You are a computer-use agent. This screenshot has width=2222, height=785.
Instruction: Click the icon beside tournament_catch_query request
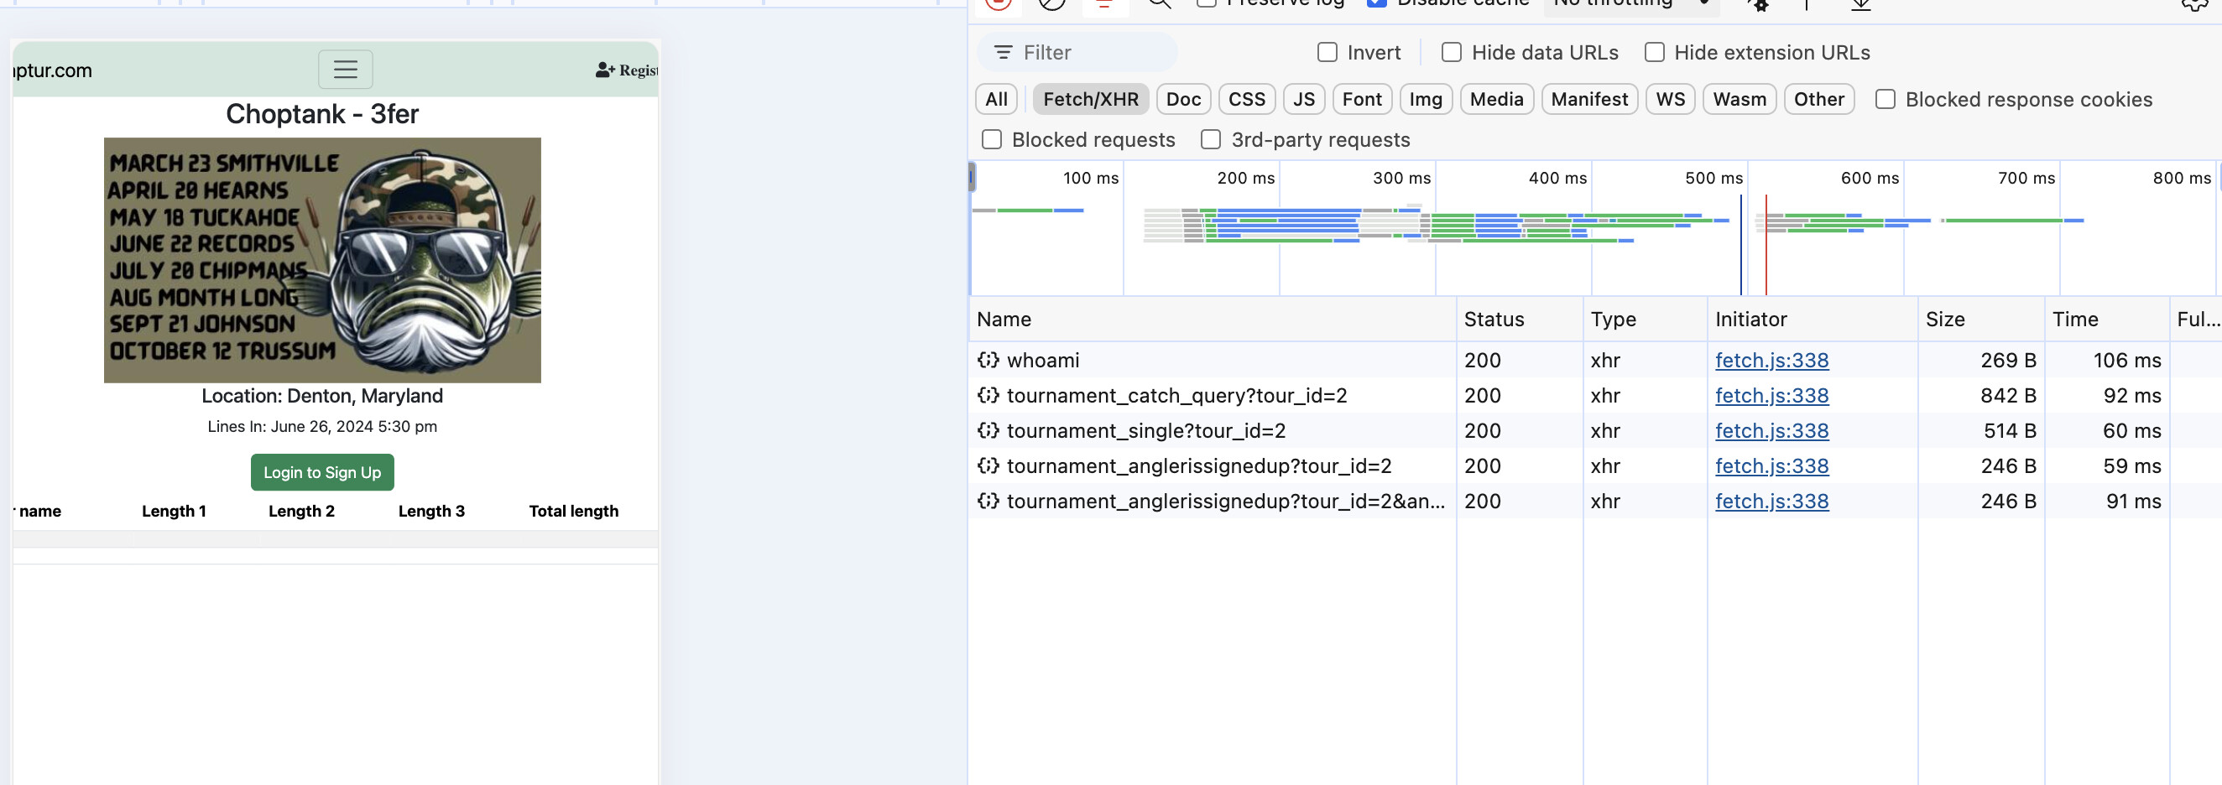(988, 396)
